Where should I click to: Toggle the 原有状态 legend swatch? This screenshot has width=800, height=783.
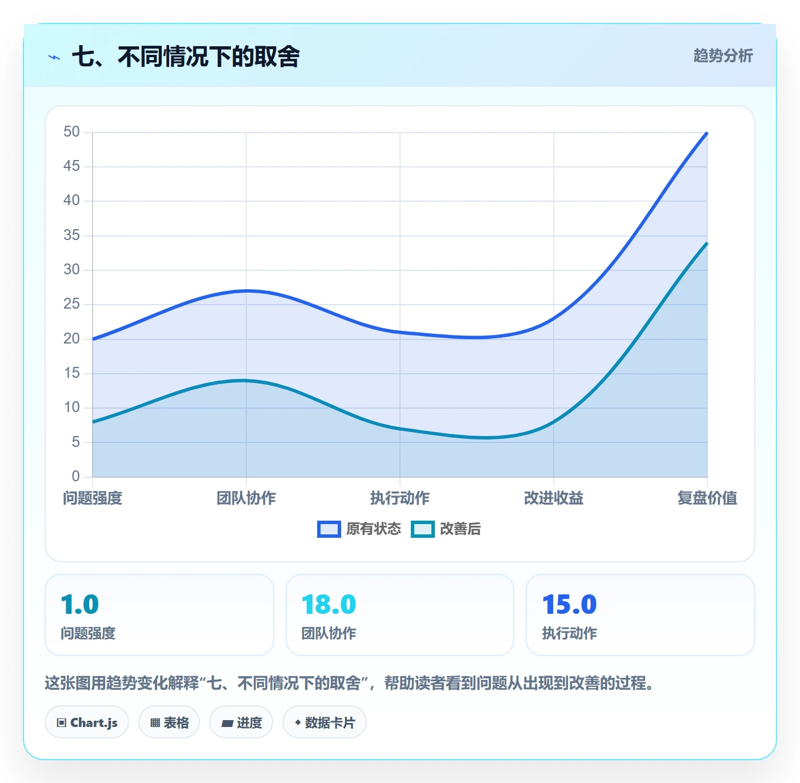click(329, 529)
